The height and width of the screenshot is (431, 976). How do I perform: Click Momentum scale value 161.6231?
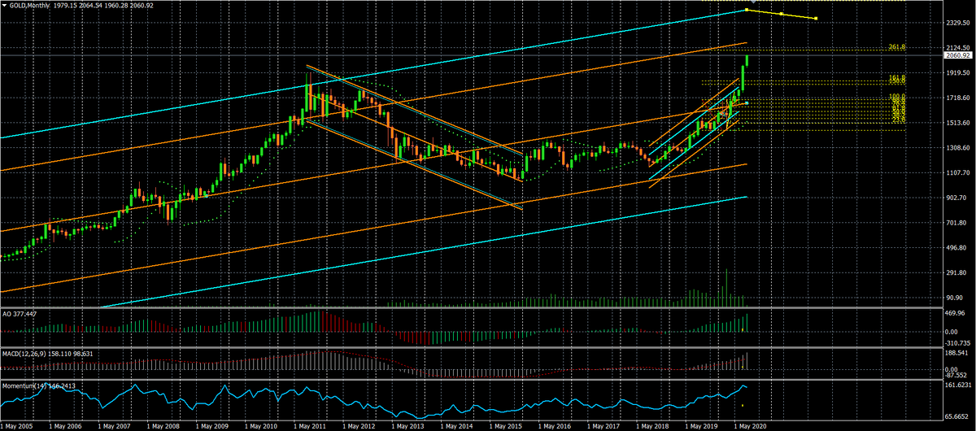[x=959, y=384]
